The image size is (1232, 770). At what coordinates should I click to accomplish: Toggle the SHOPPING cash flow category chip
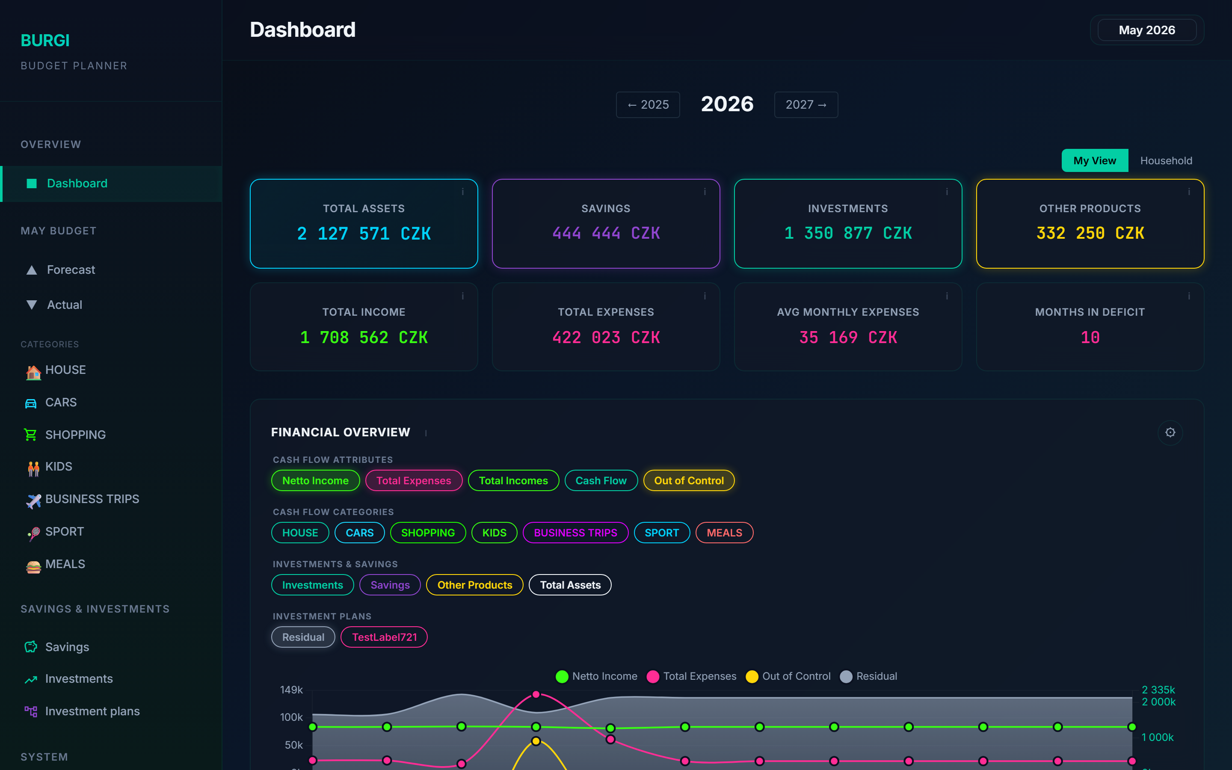428,533
